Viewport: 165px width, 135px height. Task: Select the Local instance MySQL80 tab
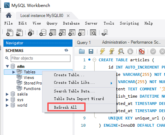(x=42, y=16)
